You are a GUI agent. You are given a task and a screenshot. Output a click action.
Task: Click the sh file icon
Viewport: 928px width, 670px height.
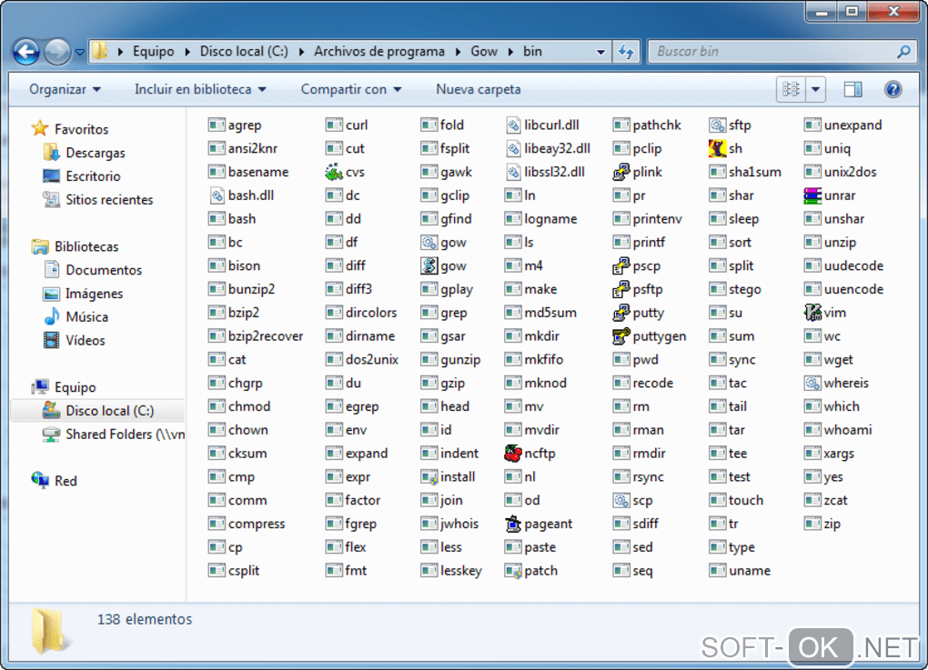pyautogui.click(x=717, y=148)
